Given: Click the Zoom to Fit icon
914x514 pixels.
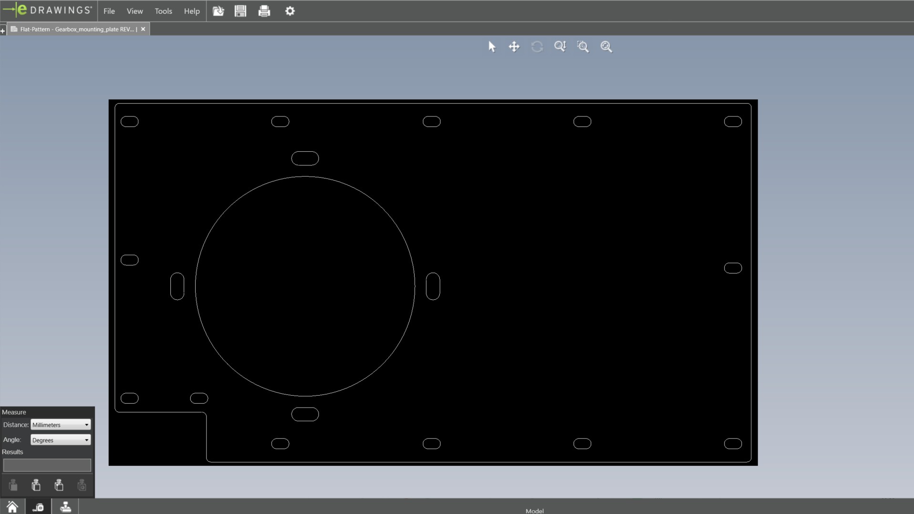Looking at the screenshot, I should (606, 46).
